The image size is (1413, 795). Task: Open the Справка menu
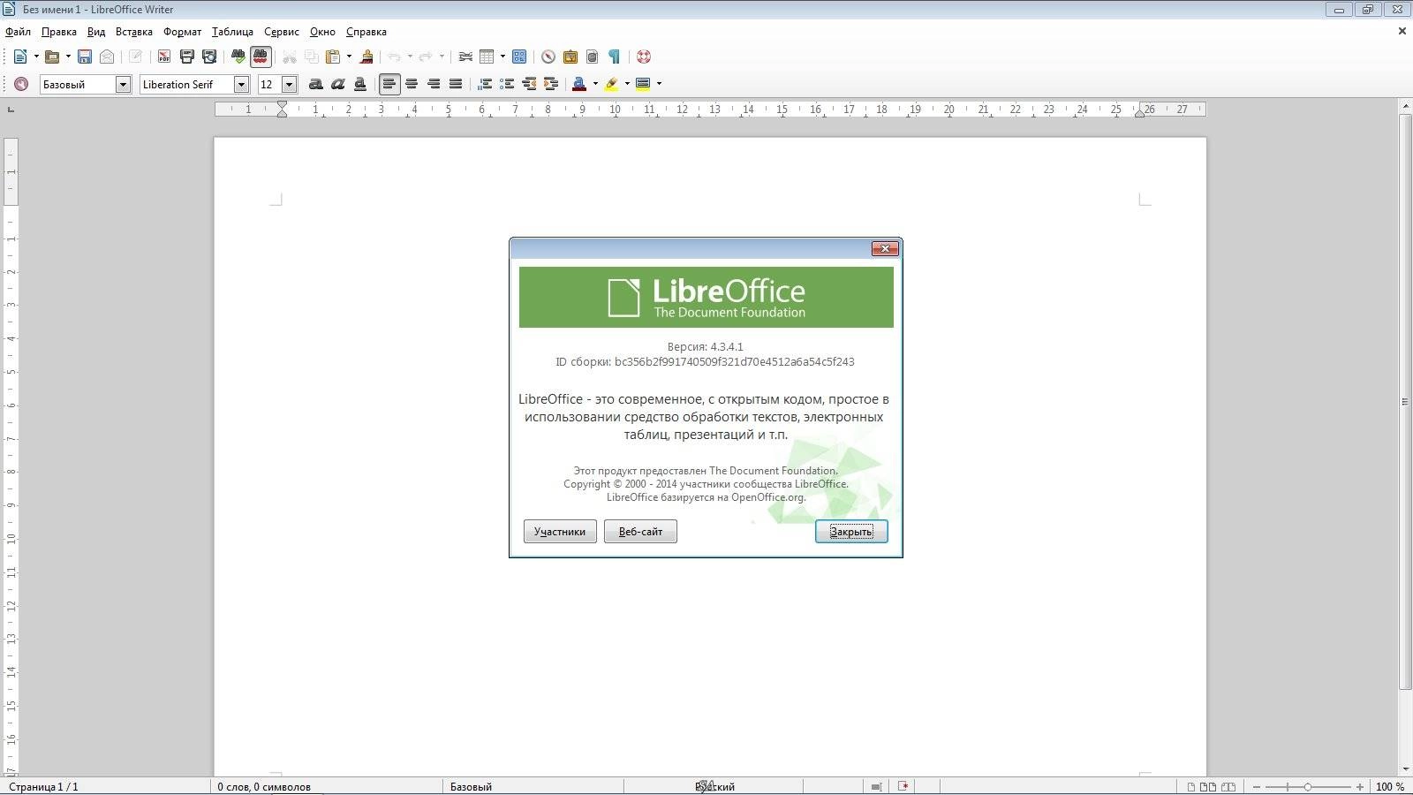[x=366, y=32]
